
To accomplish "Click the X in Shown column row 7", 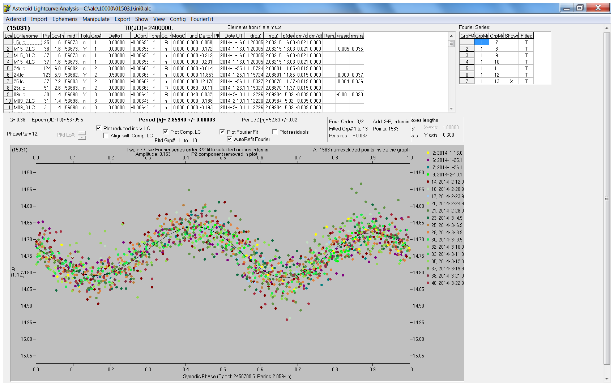I will 511,81.
